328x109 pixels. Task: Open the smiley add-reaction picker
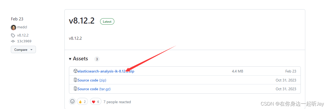(72, 102)
